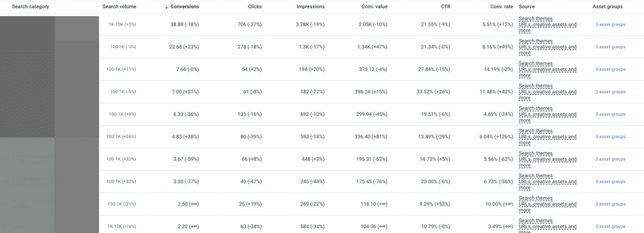This screenshot has width=644, height=233.
Task: Click the Source column header
Action: coord(527,7)
